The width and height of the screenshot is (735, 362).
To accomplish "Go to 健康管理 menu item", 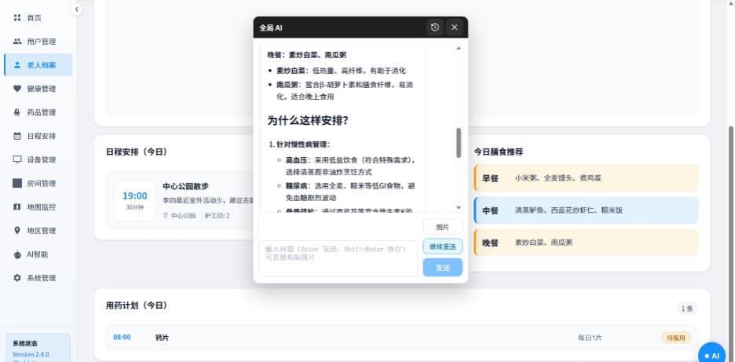I will click(38, 89).
